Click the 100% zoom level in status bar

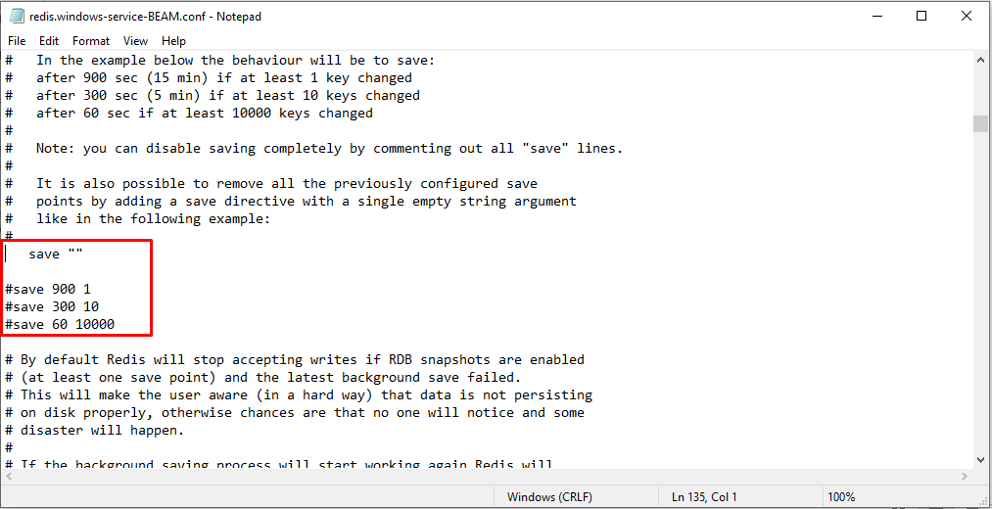coord(842,497)
